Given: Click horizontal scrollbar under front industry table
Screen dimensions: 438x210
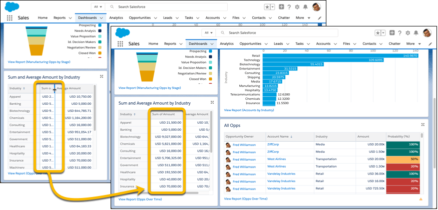Looking at the screenshot, I should (x=172, y=193).
